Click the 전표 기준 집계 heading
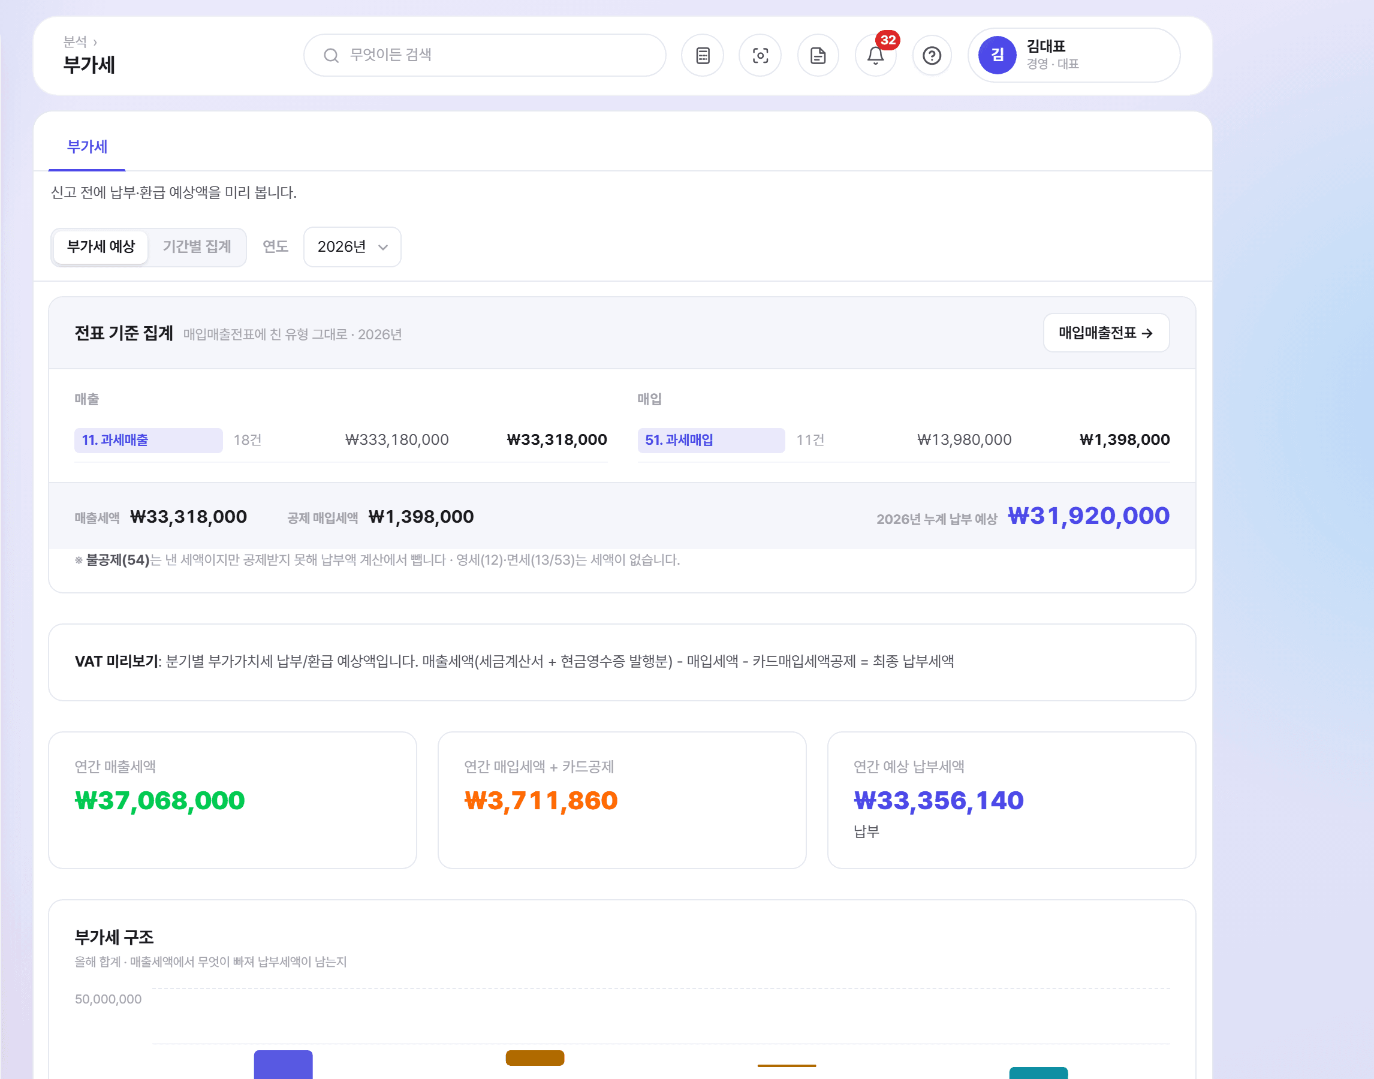 [124, 333]
